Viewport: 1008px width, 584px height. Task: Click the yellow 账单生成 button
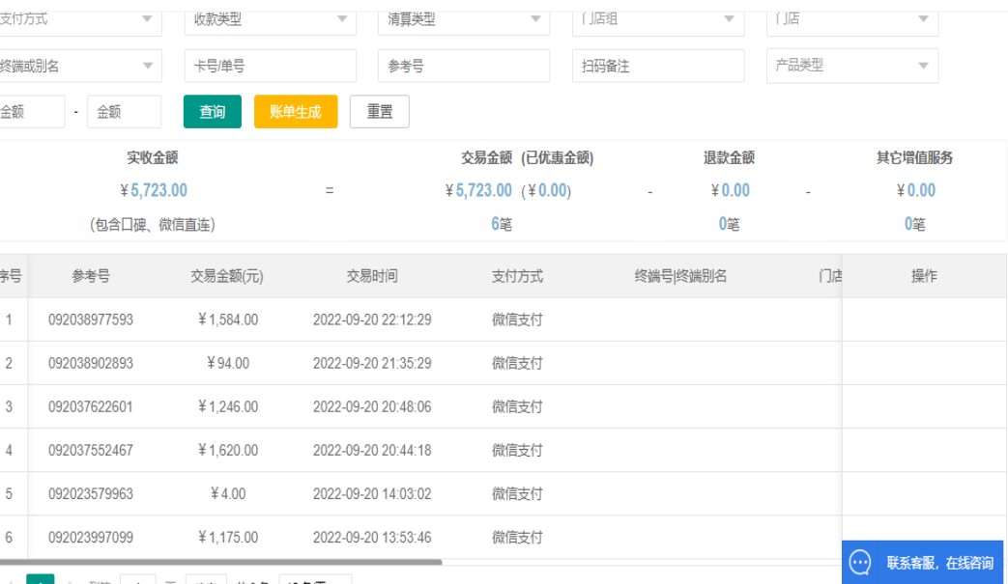point(296,112)
